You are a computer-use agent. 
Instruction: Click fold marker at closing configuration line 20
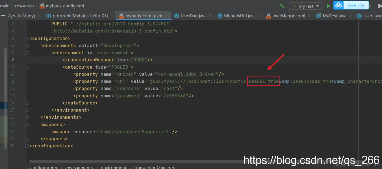[x=27, y=146]
